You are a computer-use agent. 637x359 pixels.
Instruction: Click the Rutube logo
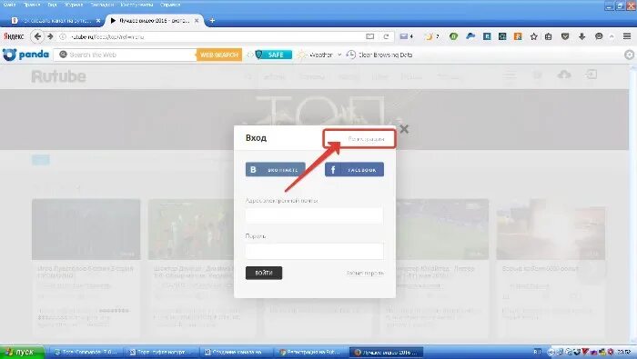click(59, 76)
